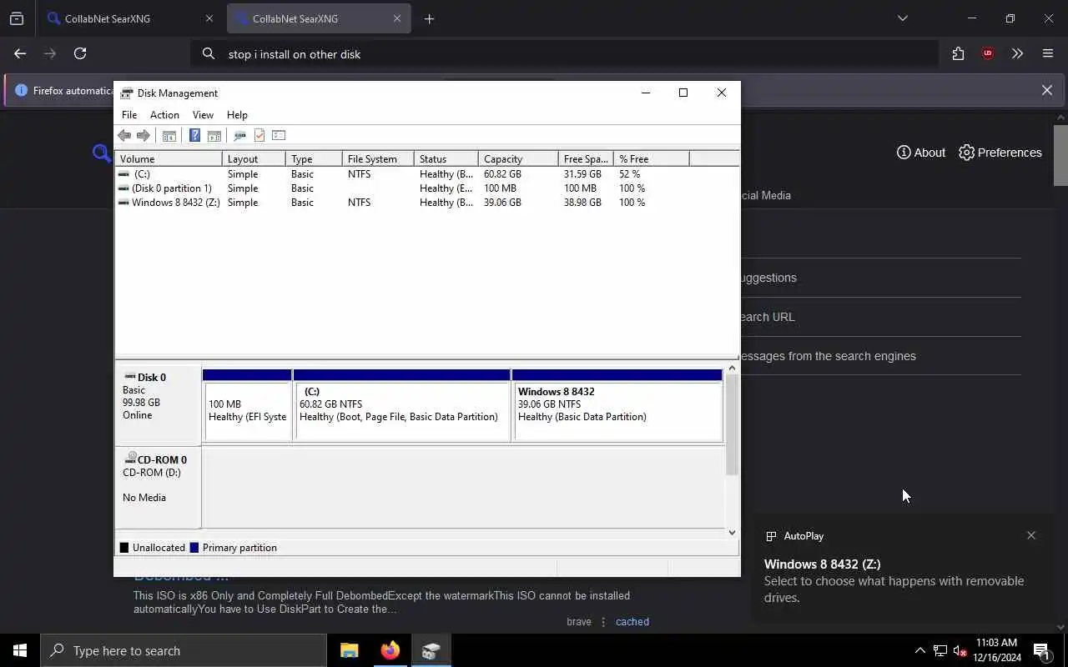Switch to first CollabNet SearXNG tab
This screenshot has width=1068, height=667.
pyautogui.click(x=133, y=18)
